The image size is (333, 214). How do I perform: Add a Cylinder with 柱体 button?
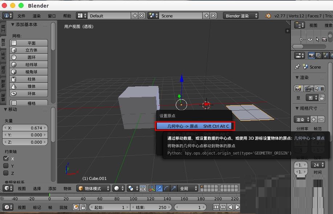point(29,79)
